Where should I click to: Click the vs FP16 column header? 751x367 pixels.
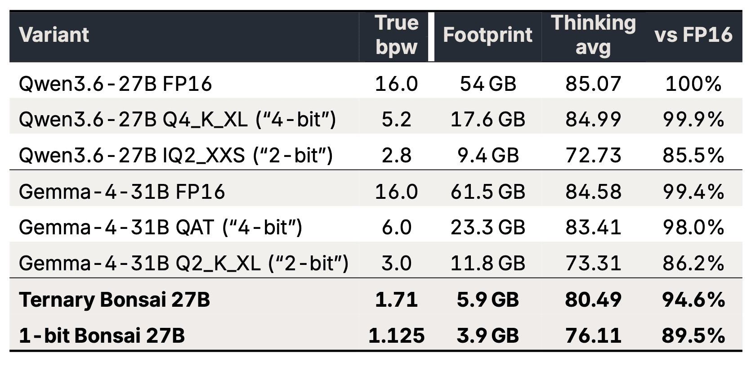[693, 35]
